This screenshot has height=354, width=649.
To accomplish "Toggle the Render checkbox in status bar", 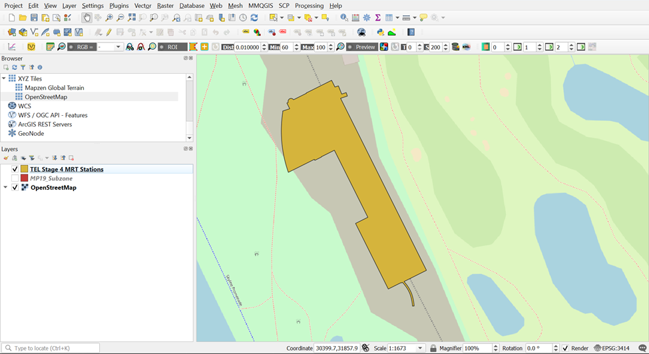I will pos(565,348).
